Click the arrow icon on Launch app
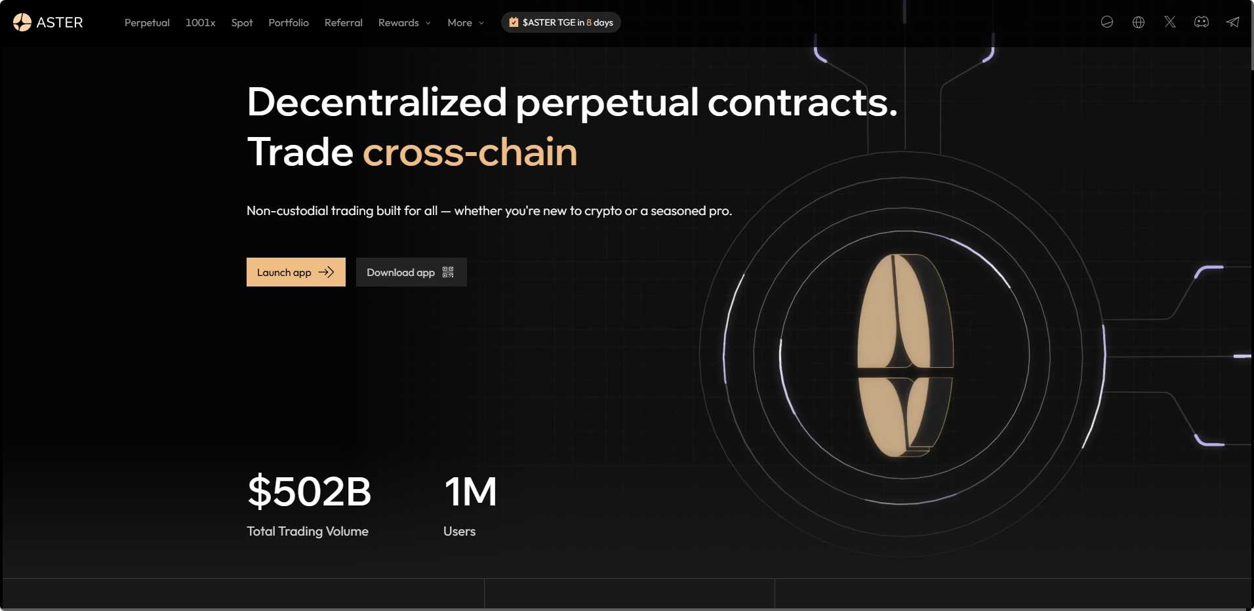 pyautogui.click(x=326, y=272)
